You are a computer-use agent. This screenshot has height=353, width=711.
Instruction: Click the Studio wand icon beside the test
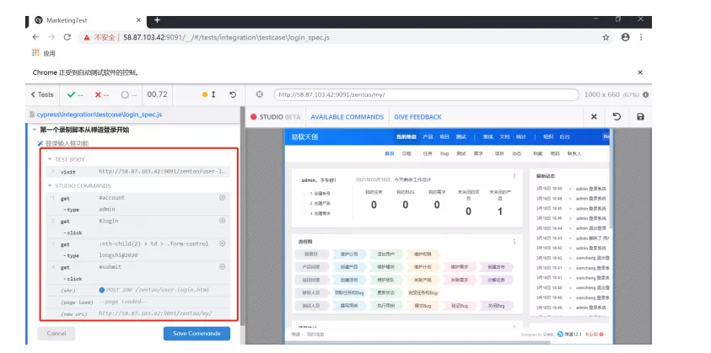(x=40, y=143)
